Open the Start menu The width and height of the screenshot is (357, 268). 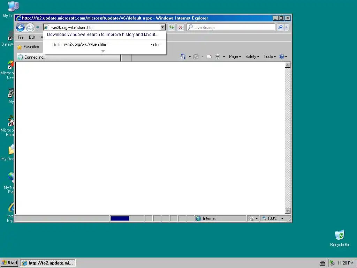pos(9,263)
